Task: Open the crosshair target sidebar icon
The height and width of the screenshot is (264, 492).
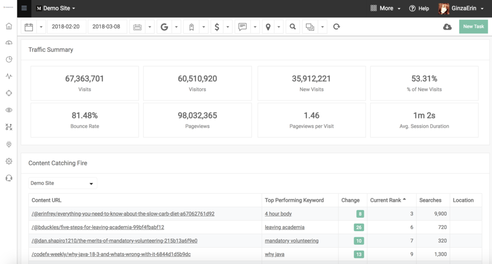Action: click(9, 93)
